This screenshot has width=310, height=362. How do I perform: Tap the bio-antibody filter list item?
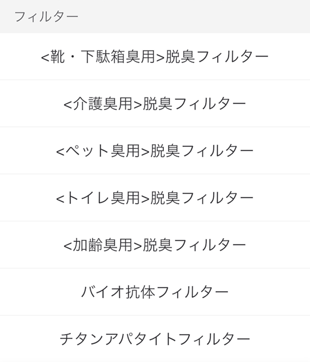[155, 292]
